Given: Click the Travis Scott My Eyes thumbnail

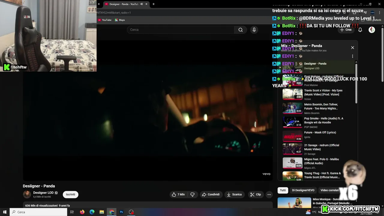Looking at the screenshot, I should click(292, 94).
